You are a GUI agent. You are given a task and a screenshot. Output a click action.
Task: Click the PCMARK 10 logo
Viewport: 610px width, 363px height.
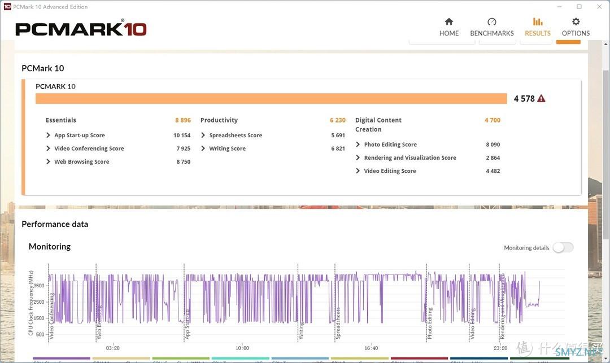pos(81,29)
